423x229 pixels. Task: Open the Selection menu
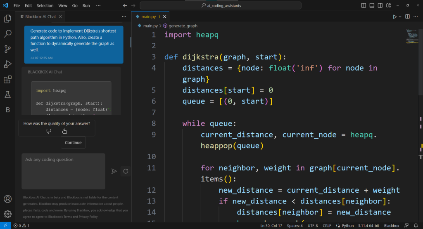pos(45,5)
